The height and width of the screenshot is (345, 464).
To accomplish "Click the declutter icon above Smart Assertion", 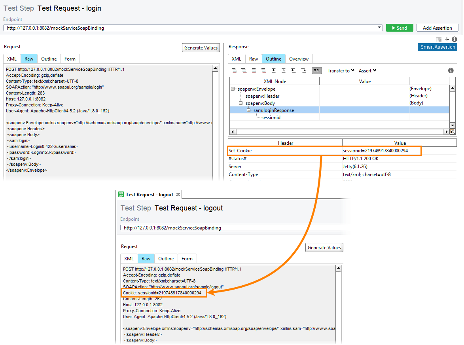I will coord(439,39).
